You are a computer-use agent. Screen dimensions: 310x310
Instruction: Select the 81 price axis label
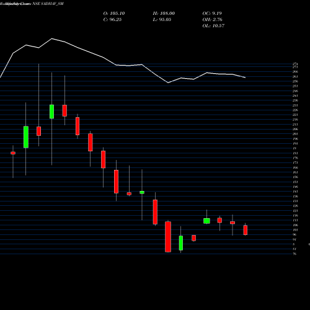click(x=294, y=249)
